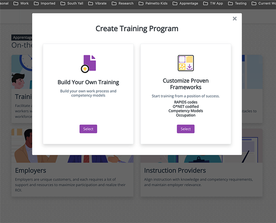276x223 pixels.
Task: Click the Build Your Own Training document icon
Action: click(88, 63)
